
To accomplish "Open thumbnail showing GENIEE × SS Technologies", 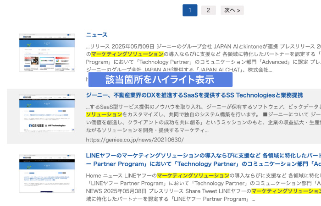I will point(47,113).
